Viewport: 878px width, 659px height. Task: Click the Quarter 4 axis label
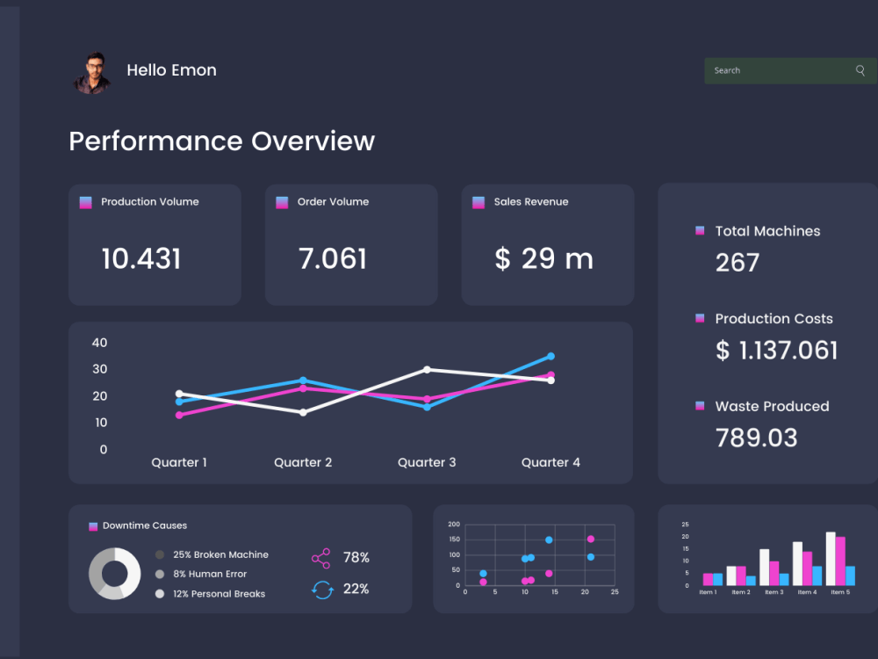click(x=551, y=462)
